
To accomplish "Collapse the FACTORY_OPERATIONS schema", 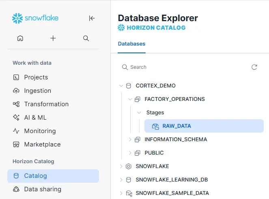I will (x=130, y=99).
